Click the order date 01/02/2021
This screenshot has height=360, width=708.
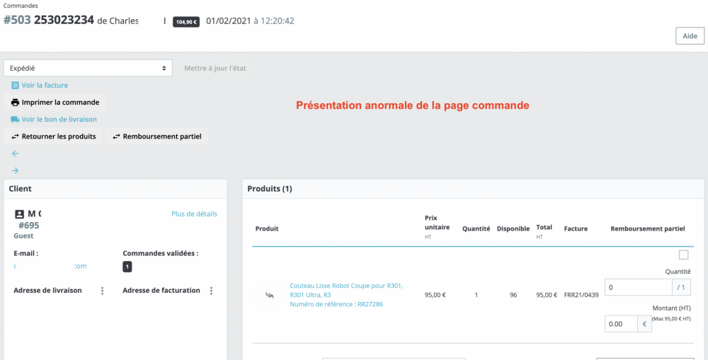point(229,21)
